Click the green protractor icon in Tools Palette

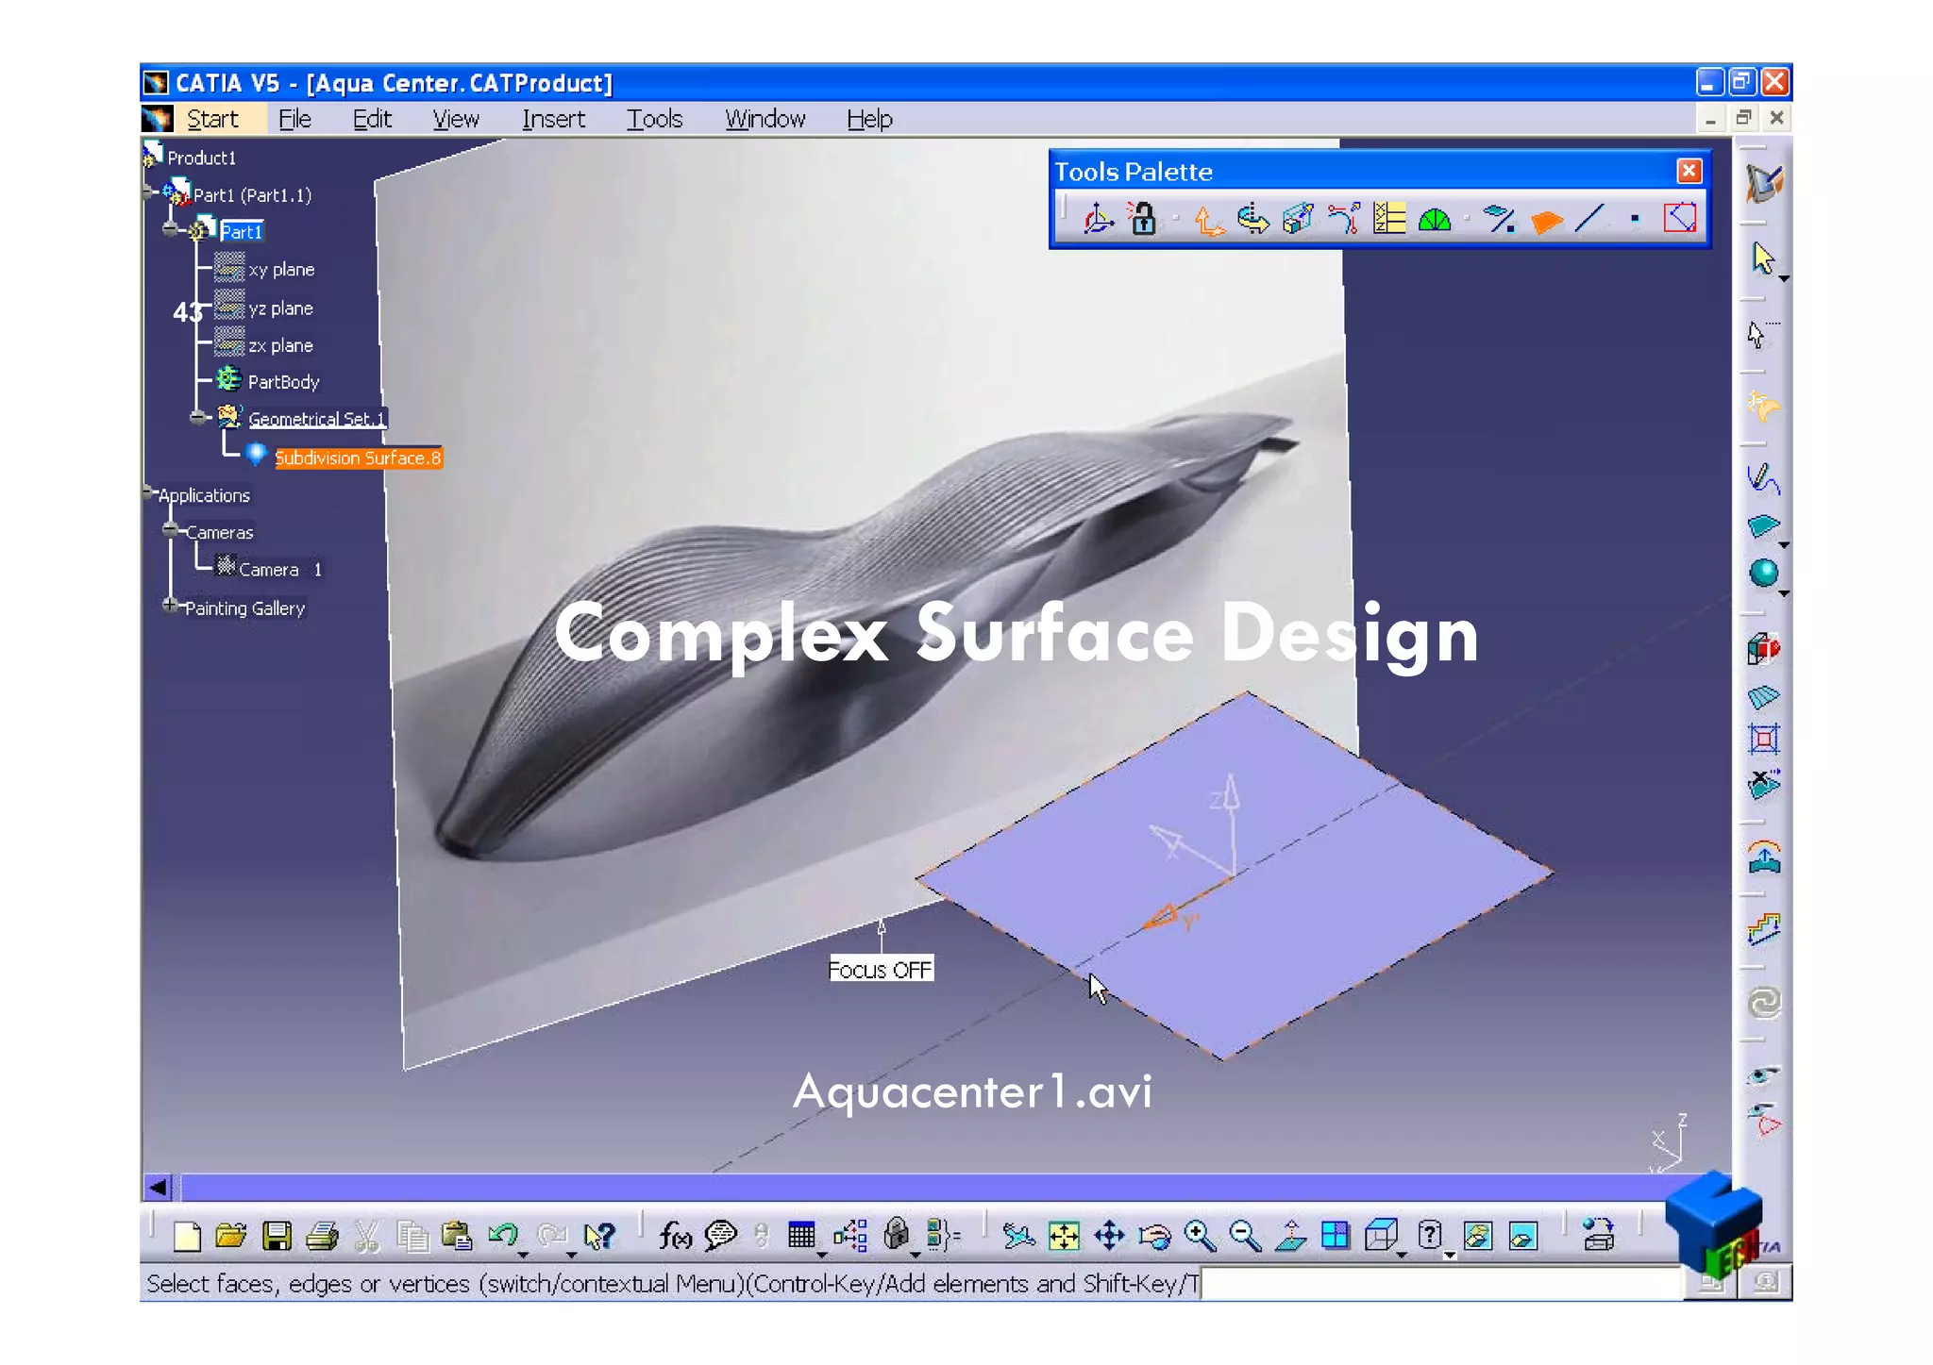1435,220
